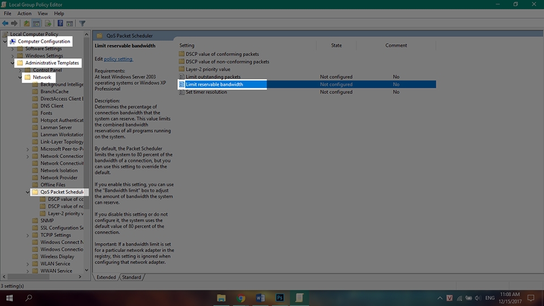The width and height of the screenshot is (544, 306).
Task: Expand the WLAN Service node
Action: click(x=28, y=263)
